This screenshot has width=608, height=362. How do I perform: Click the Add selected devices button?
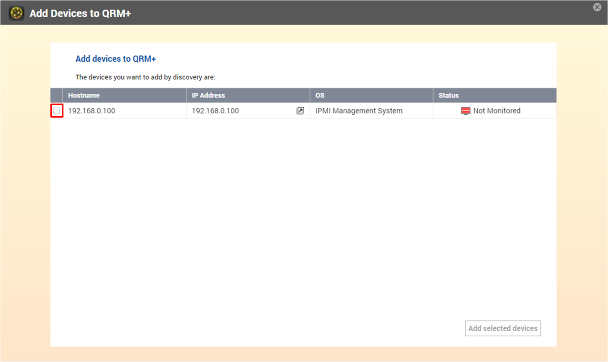click(503, 329)
